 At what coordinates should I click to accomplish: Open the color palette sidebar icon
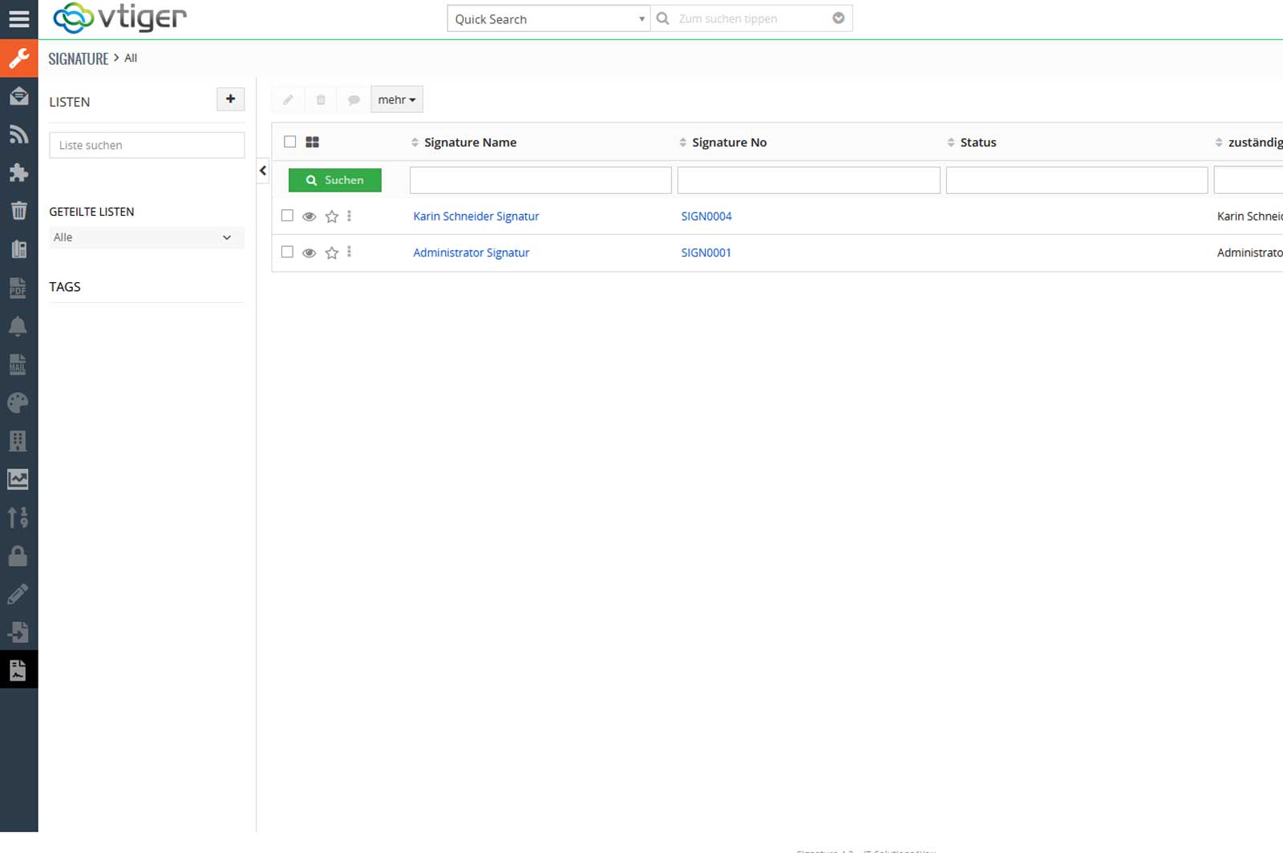[x=18, y=402]
